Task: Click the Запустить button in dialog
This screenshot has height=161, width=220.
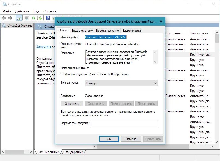Action: (x=72, y=104)
